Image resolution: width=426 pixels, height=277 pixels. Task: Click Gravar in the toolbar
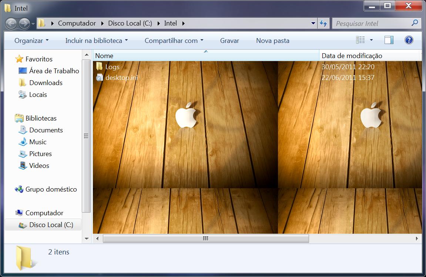pyautogui.click(x=229, y=41)
